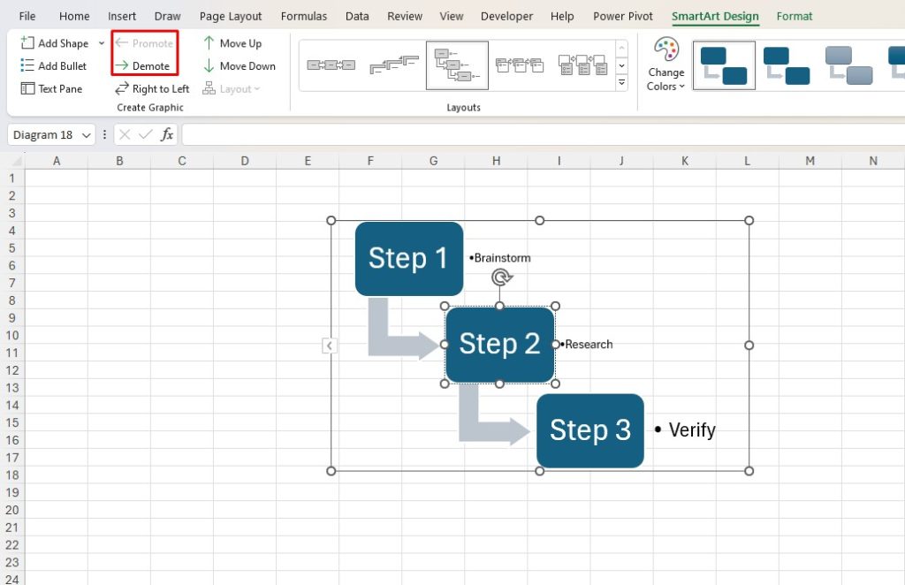Open the Diagram 18 name box dropdown
The image size is (905, 585).
(x=87, y=134)
